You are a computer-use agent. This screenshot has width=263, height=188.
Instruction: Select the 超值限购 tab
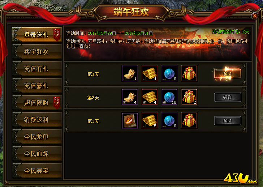(37, 103)
